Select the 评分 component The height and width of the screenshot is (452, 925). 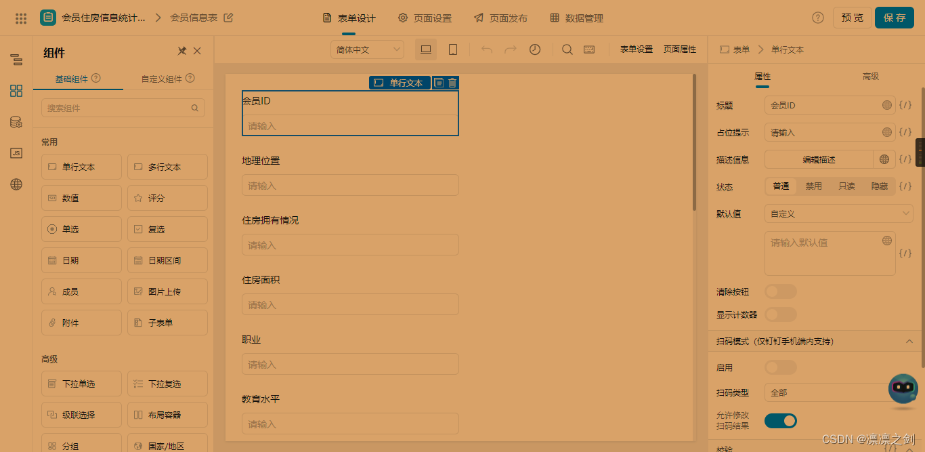[167, 198]
